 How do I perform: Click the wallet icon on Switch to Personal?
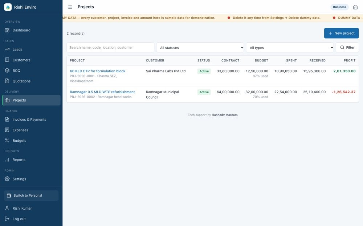coord(9,196)
